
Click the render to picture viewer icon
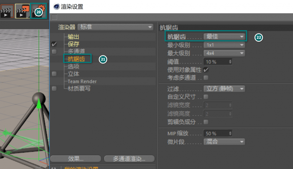click(22, 11)
